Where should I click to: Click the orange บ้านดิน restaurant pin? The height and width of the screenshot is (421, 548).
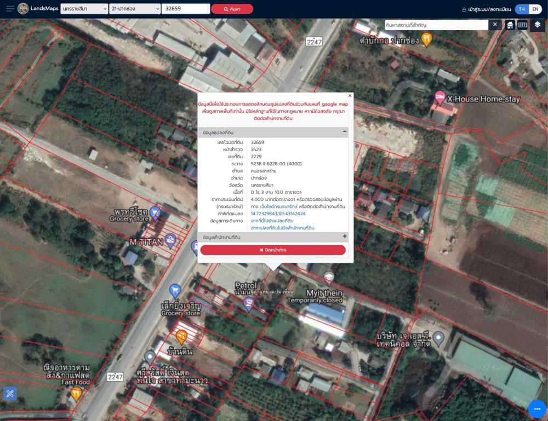point(181,336)
